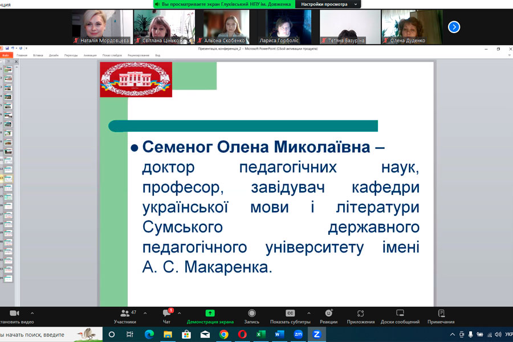
Task: Open the Показ слайдов ribbon tab
Action: 112,55
